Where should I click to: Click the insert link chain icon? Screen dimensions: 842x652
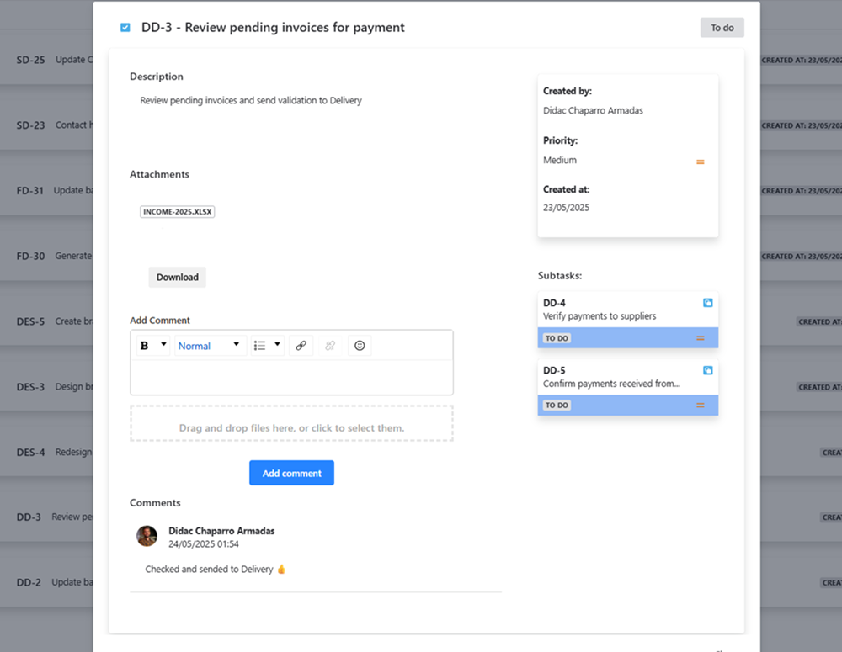[x=301, y=346]
